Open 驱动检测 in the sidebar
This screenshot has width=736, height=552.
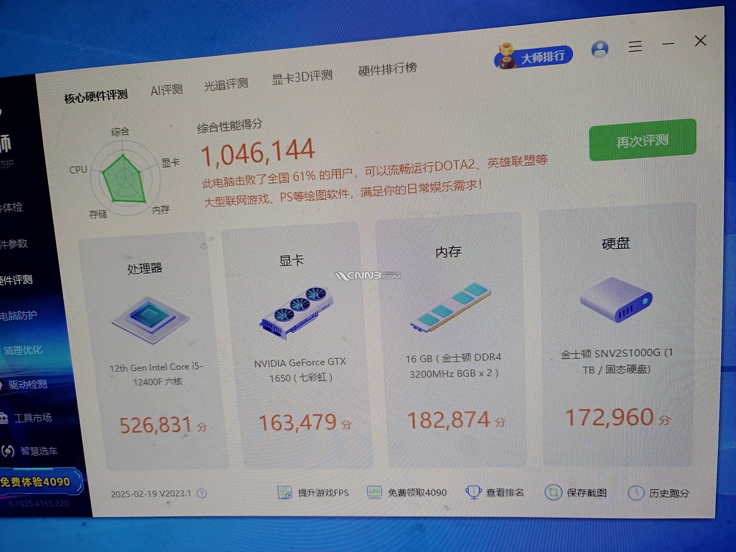click(x=28, y=384)
